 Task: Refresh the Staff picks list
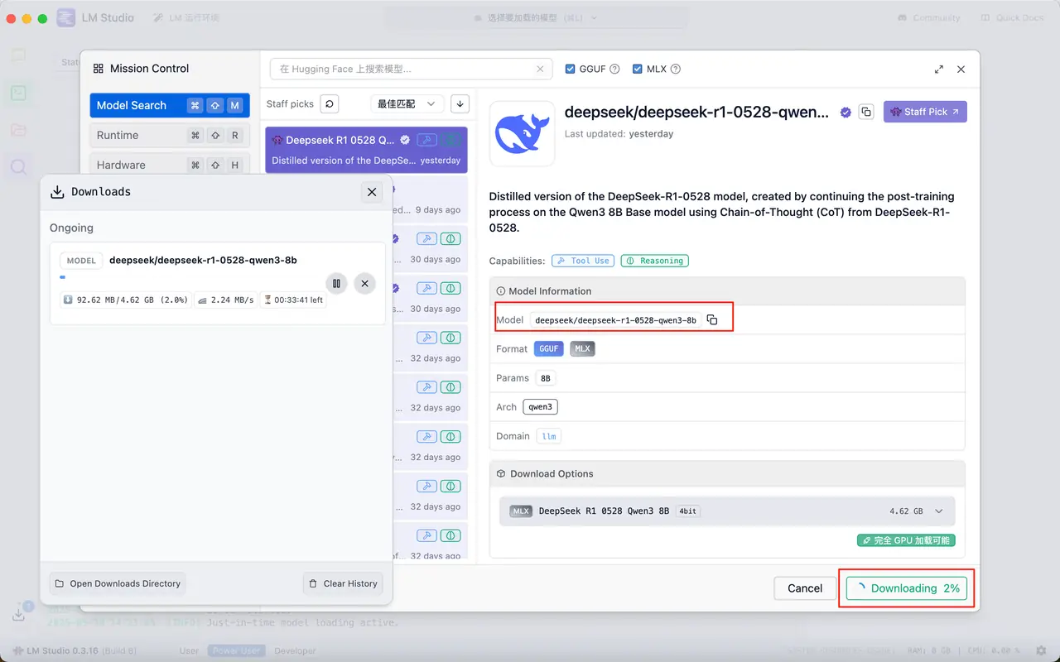coord(330,103)
